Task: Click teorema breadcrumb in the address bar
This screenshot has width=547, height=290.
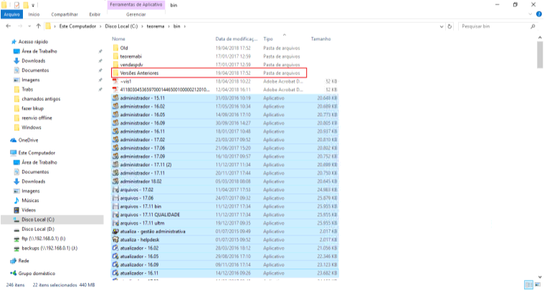Action: [156, 26]
